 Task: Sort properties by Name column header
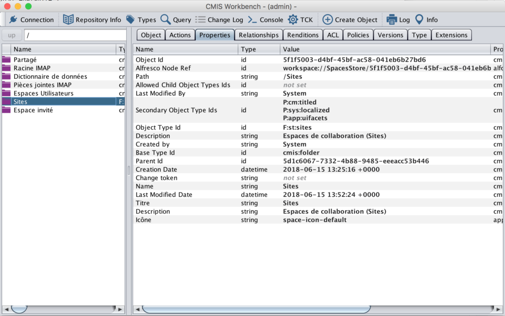185,49
